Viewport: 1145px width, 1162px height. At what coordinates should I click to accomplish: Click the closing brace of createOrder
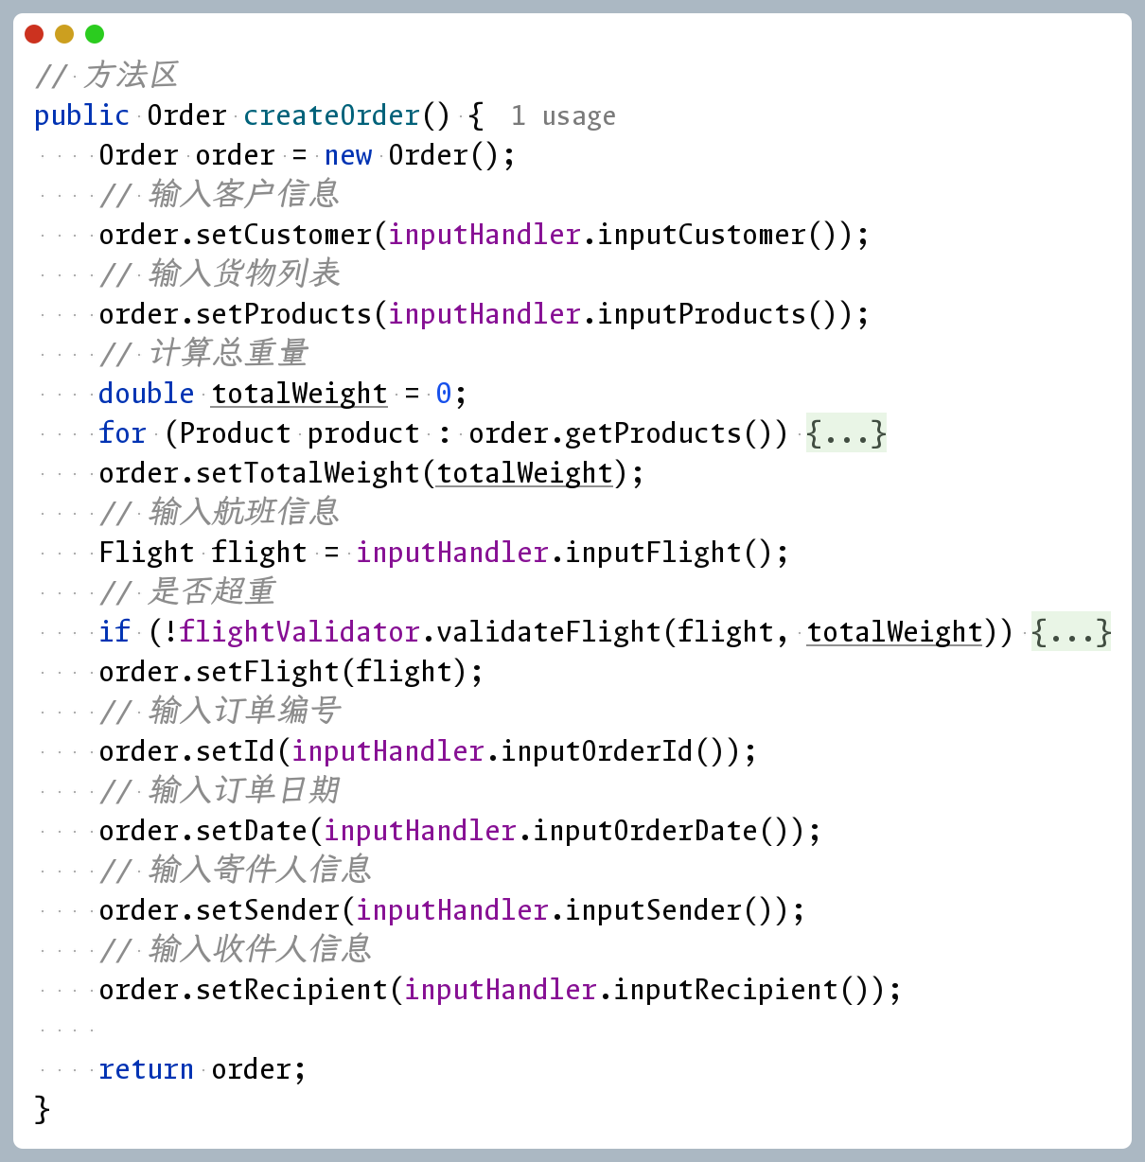click(42, 1109)
